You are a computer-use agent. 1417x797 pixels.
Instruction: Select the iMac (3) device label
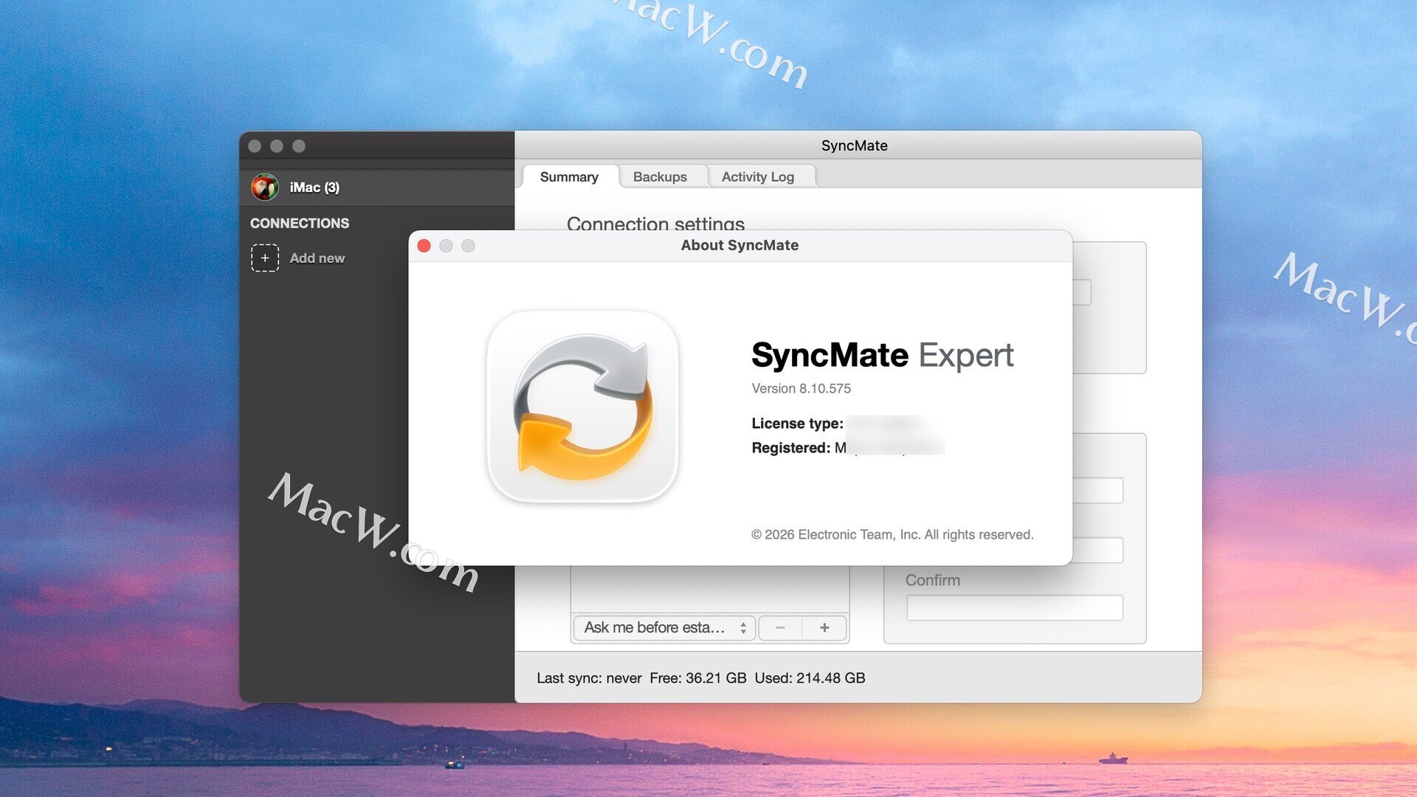pos(314,187)
